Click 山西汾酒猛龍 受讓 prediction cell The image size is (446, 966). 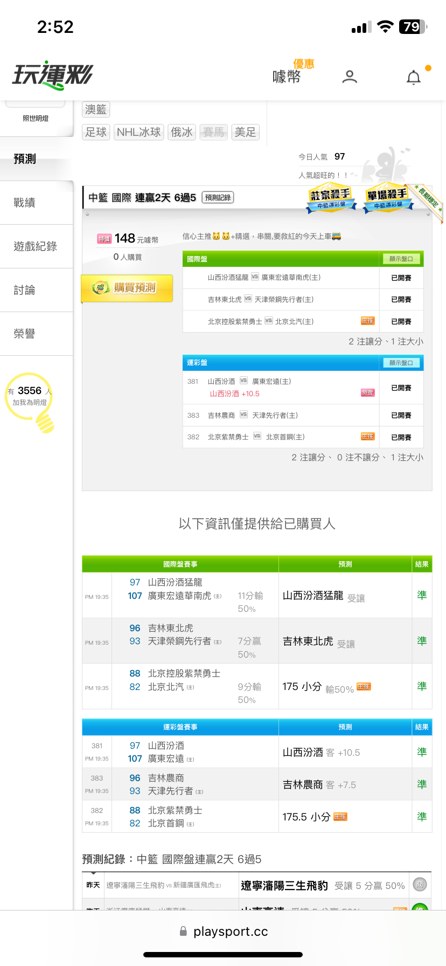click(345, 596)
